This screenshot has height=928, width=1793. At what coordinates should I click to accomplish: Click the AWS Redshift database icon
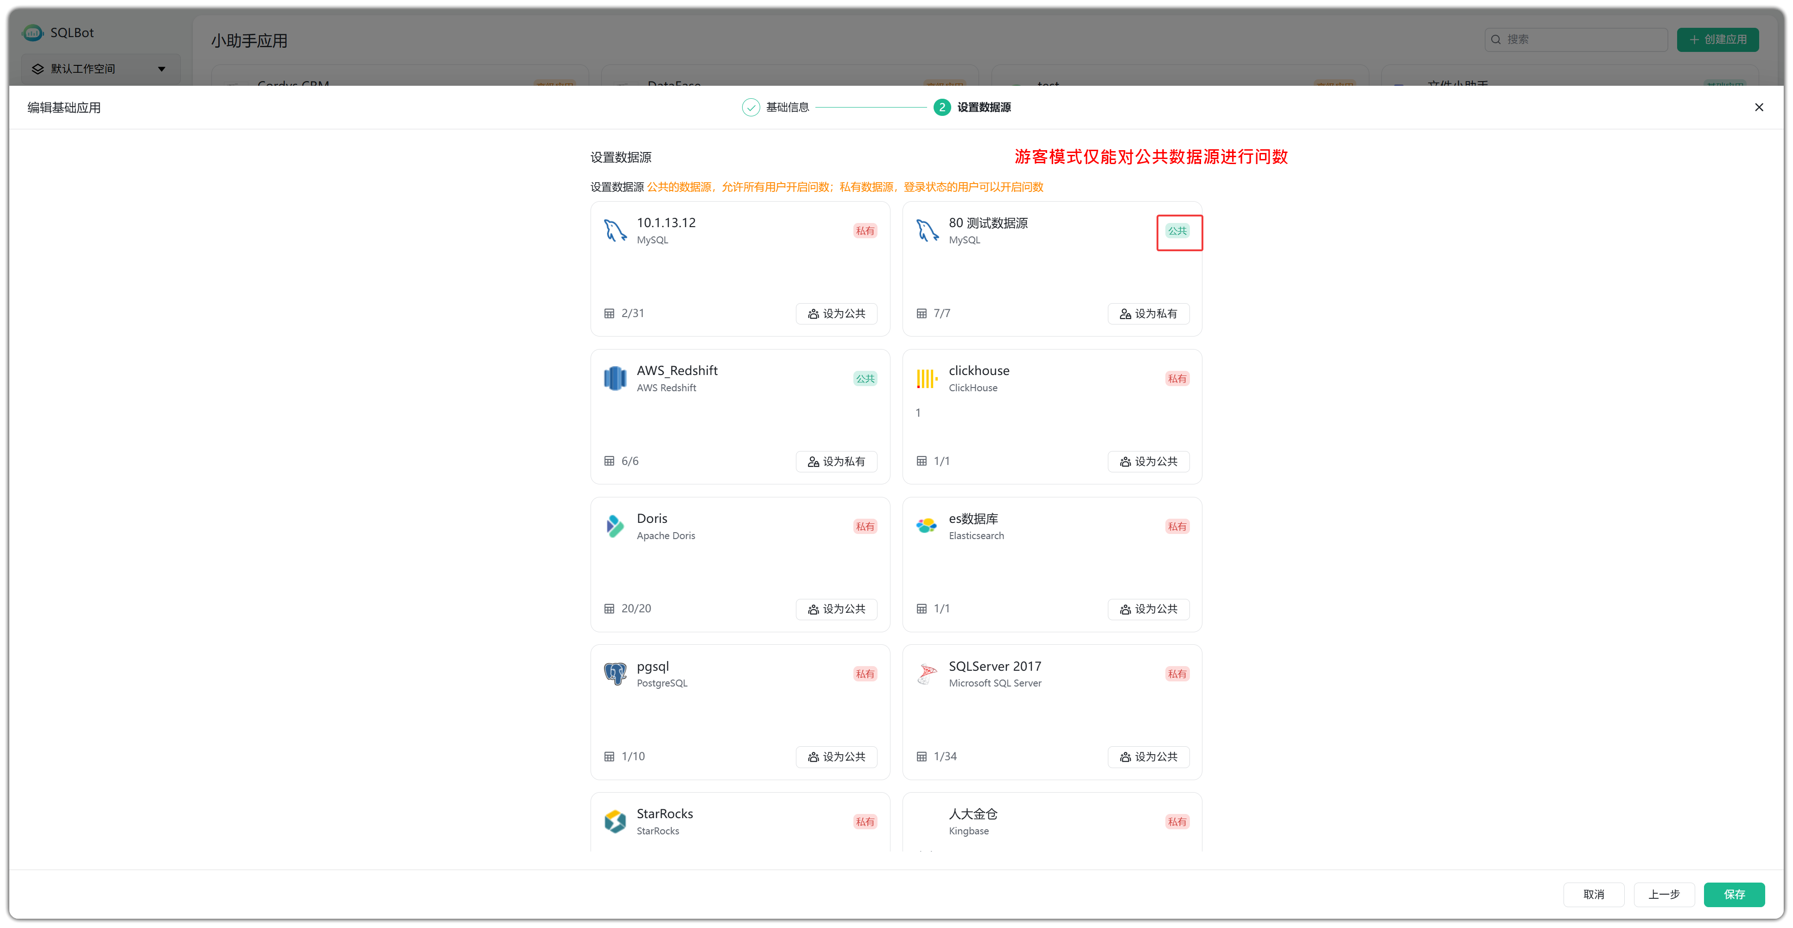click(615, 378)
